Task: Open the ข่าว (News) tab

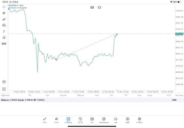Action: tap(92, 120)
